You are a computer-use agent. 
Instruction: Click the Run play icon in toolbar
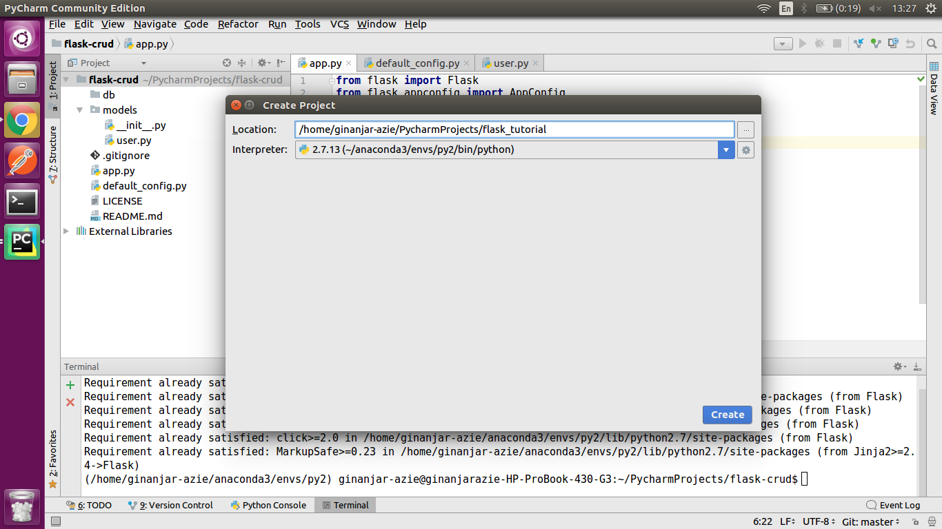coord(803,43)
